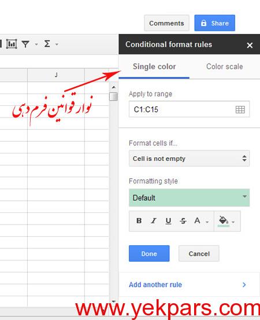Screen dimensions: 260x320
Task: Open the Cell is not empty condition dropdown
Action: pyautogui.click(x=189, y=159)
